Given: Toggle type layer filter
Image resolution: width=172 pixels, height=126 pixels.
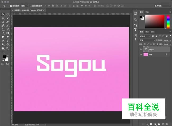Looking at the screenshot, I should tap(160, 36).
